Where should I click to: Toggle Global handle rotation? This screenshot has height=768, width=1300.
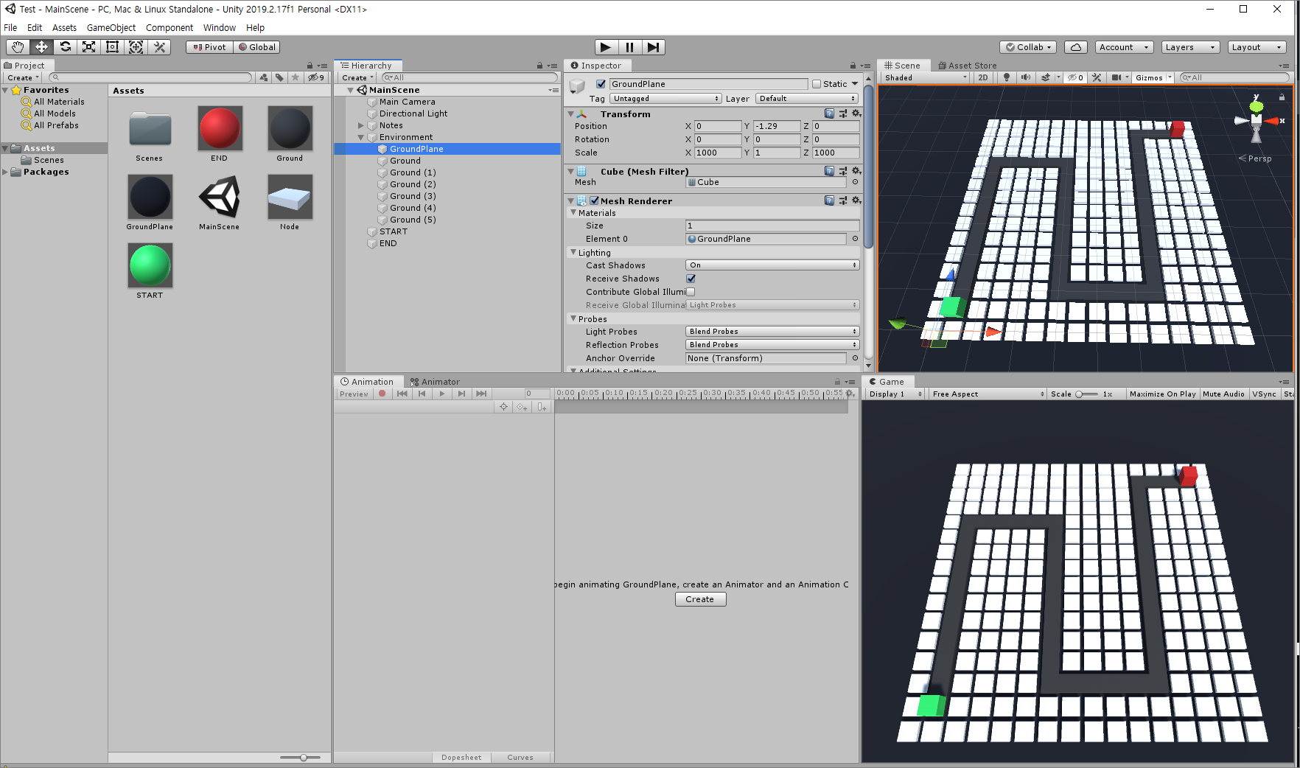click(x=257, y=47)
